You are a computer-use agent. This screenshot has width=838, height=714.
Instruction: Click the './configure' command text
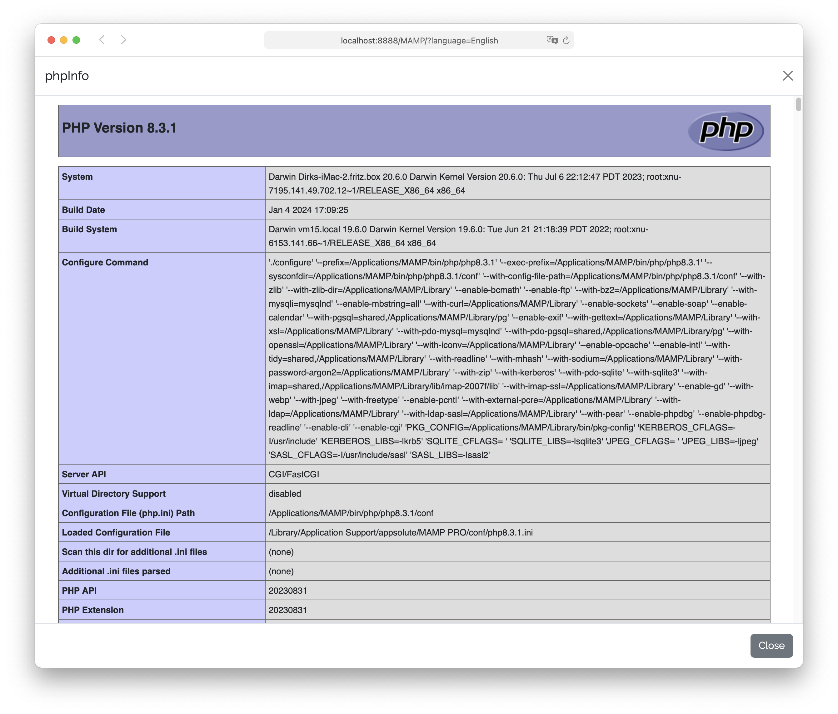point(517,359)
